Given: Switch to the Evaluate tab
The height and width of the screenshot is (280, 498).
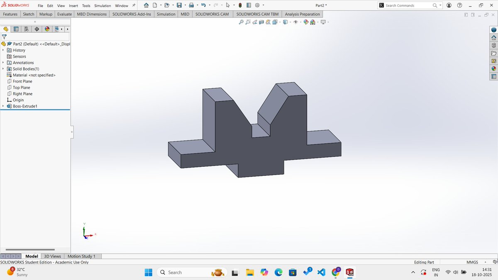Looking at the screenshot, I should (x=64, y=14).
